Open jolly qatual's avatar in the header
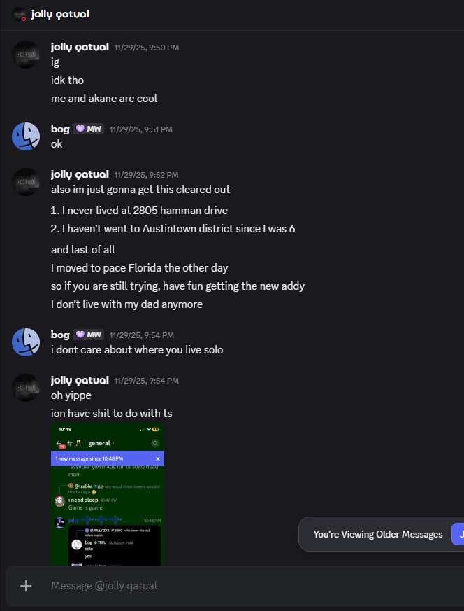Viewport: 464px width, 611px height. click(19, 14)
